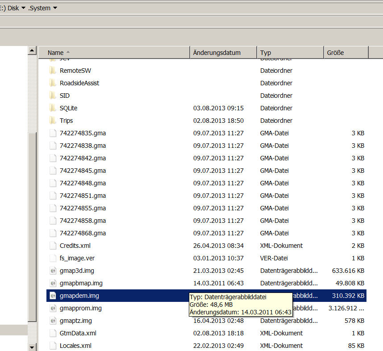383x351 pixels.
Task: Open the RemoteSW folder icon
Action: coord(52,71)
